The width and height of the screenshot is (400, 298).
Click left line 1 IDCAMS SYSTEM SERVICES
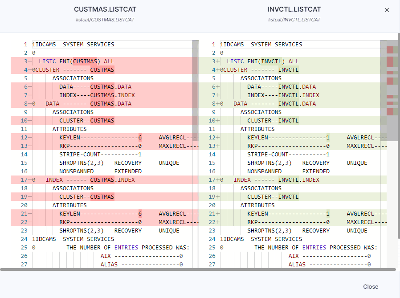point(73,45)
